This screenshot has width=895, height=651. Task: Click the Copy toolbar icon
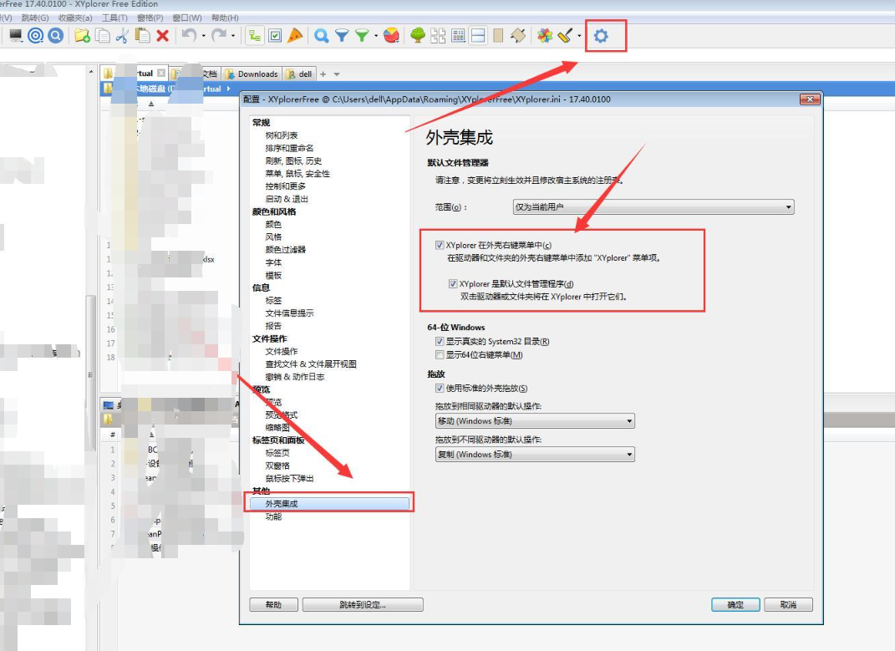103,36
